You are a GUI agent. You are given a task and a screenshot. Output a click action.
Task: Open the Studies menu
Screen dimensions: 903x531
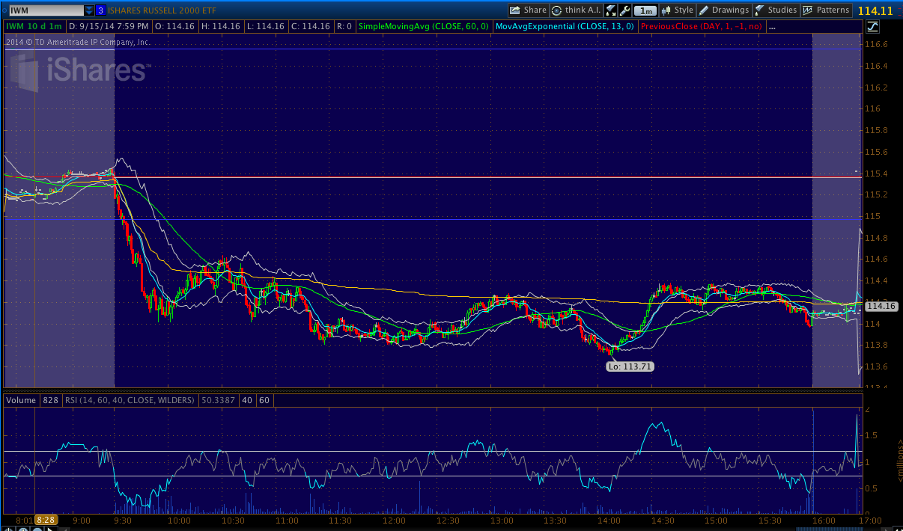point(775,10)
